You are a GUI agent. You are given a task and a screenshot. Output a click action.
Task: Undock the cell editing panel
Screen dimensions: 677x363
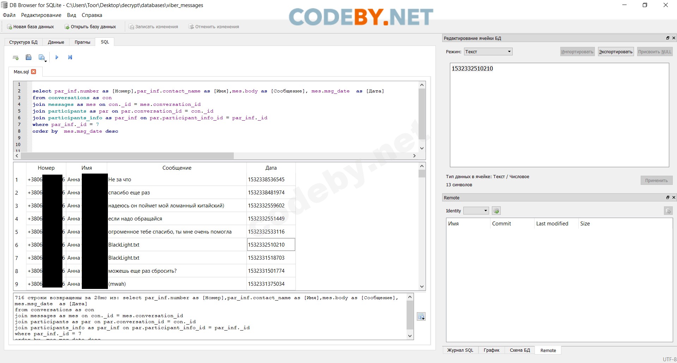[x=667, y=38]
